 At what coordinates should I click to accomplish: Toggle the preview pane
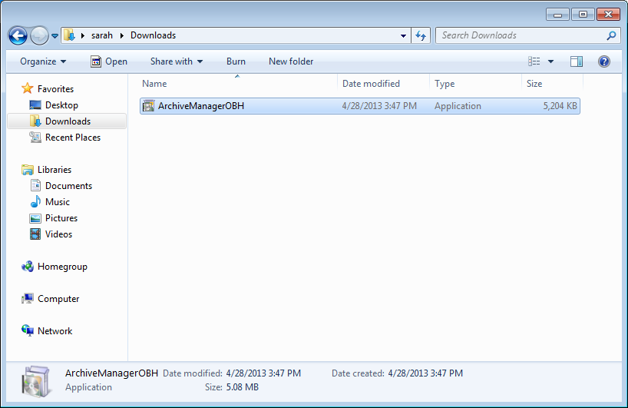[577, 61]
